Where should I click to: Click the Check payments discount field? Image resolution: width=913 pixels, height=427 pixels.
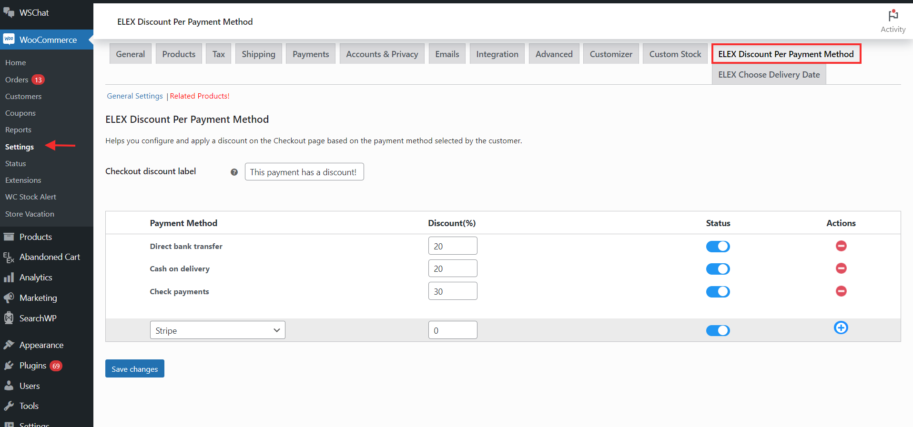(453, 291)
